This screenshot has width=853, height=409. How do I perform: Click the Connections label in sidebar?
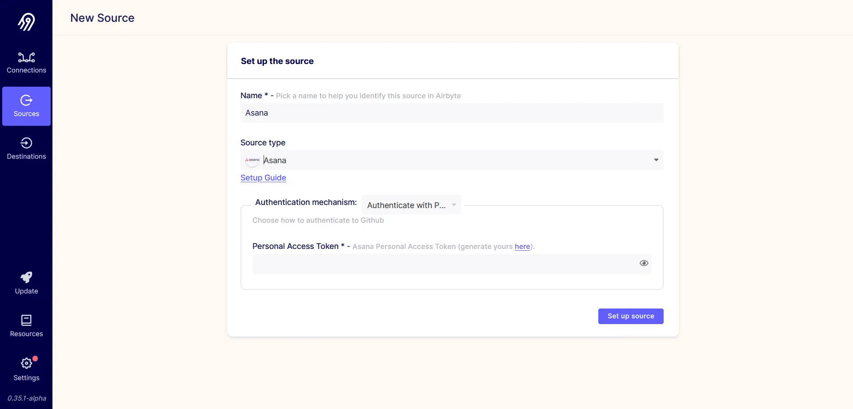pos(26,70)
